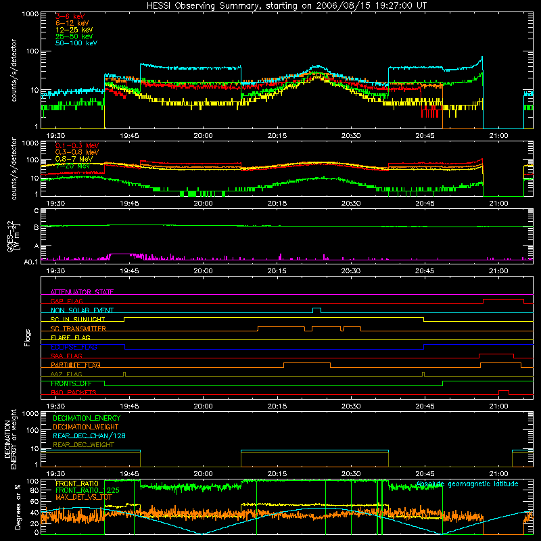The image size is (541, 541).
Task: Select the red 3-6 keV legend label
Action: pos(70,16)
